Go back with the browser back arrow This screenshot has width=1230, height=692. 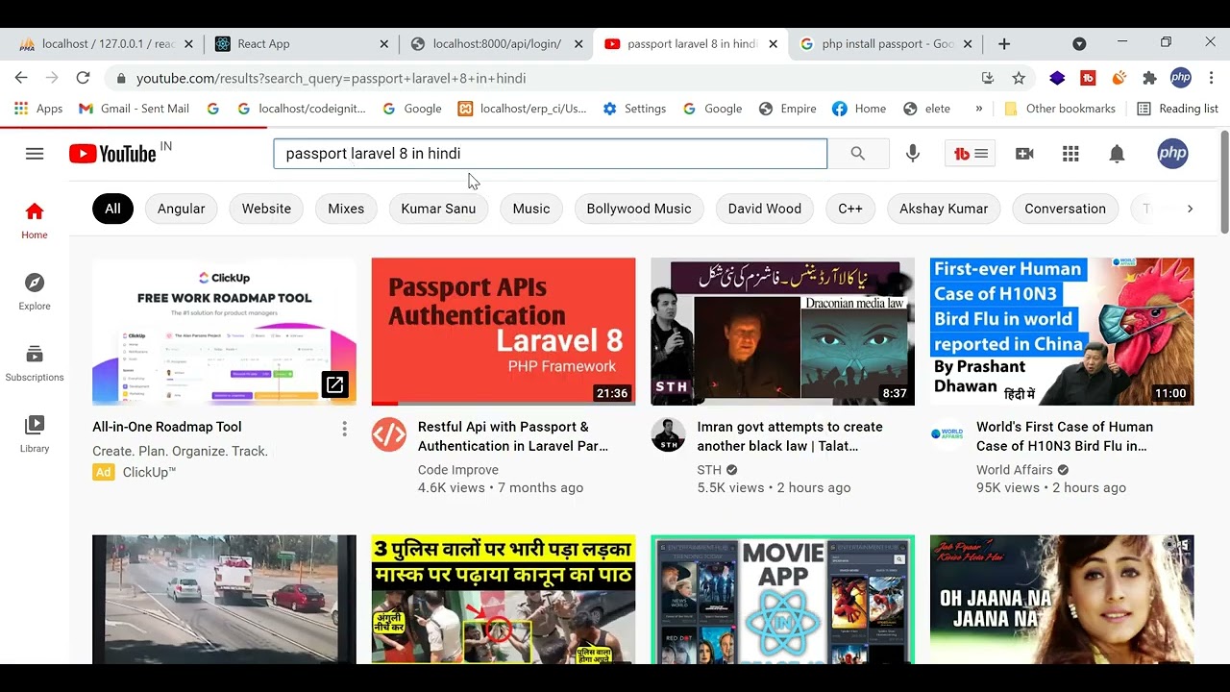[21, 78]
